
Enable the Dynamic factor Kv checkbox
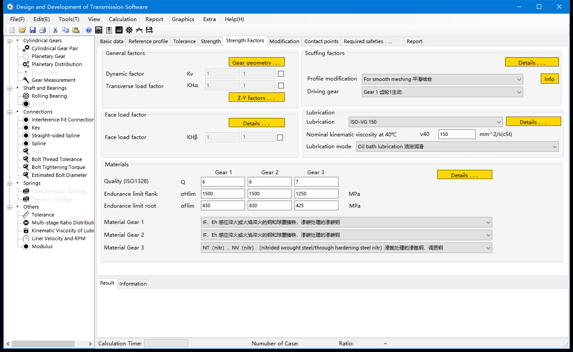281,74
